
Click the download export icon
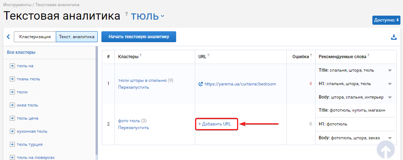(394, 37)
